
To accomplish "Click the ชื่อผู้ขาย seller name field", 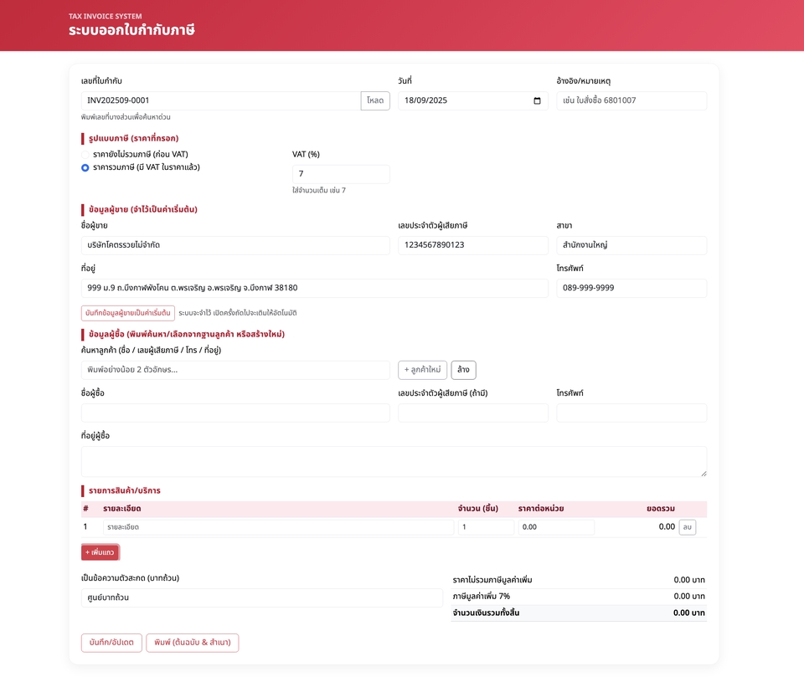I will pyautogui.click(x=235, y=245).
